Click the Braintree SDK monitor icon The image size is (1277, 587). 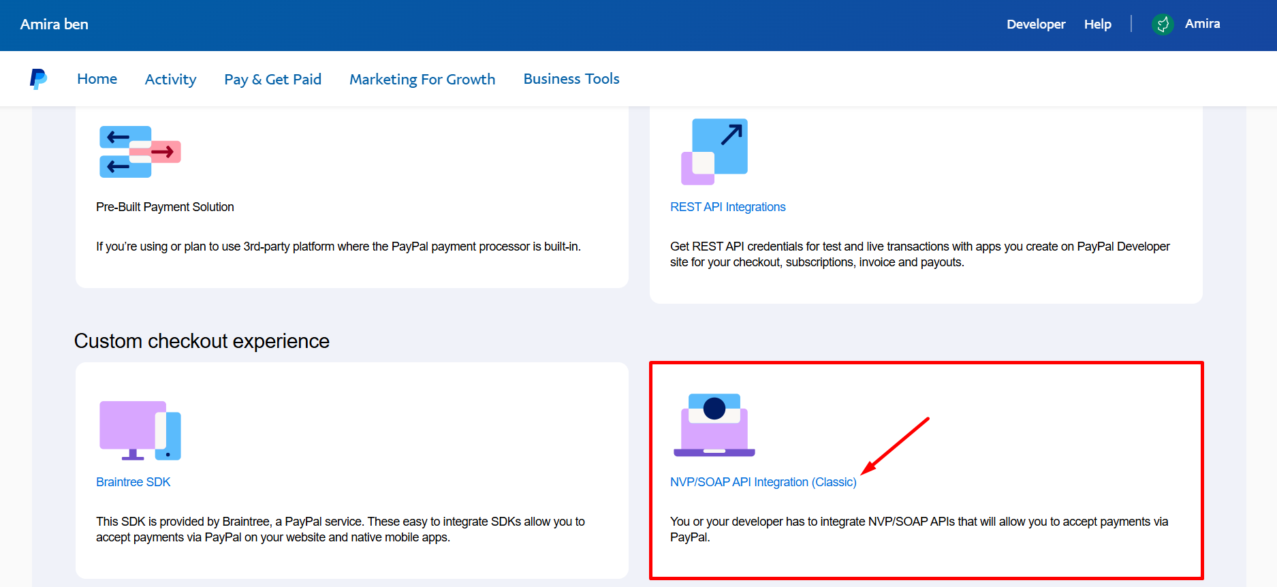(140, 430)
